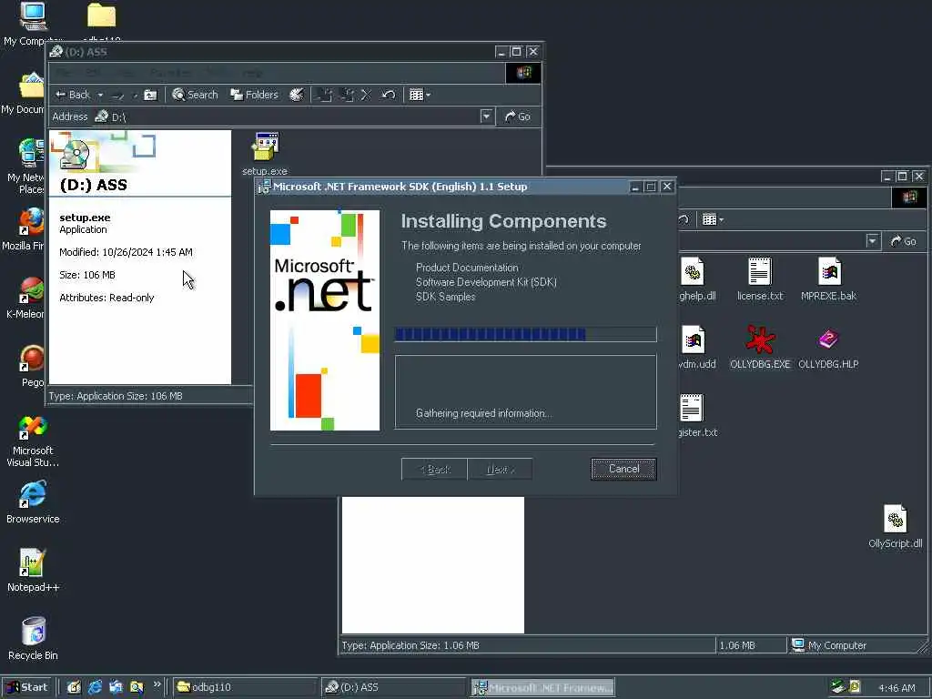Click Move To icon in D: ASS toolbar

click(x=325, y=95)
